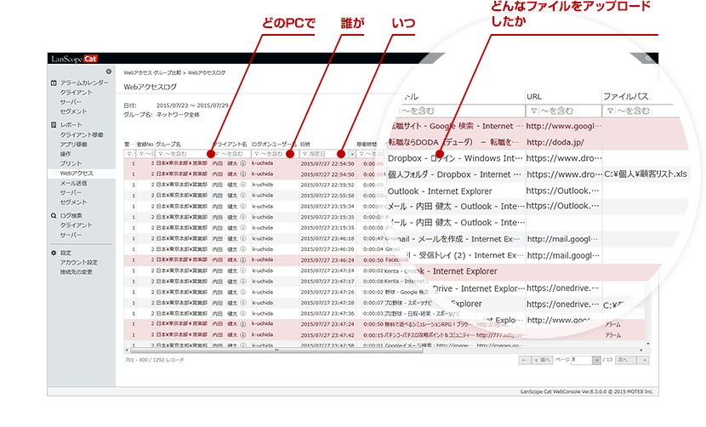Select セグメント under アラームカレンダー
Viewport: 706px width, 427px height.
click(73, 111)
